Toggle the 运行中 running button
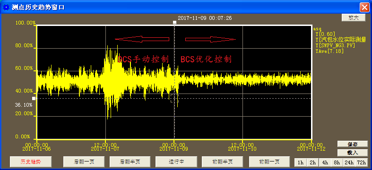Image resolution: width=372 pixels, height=170 pixels. coord(176,162)
